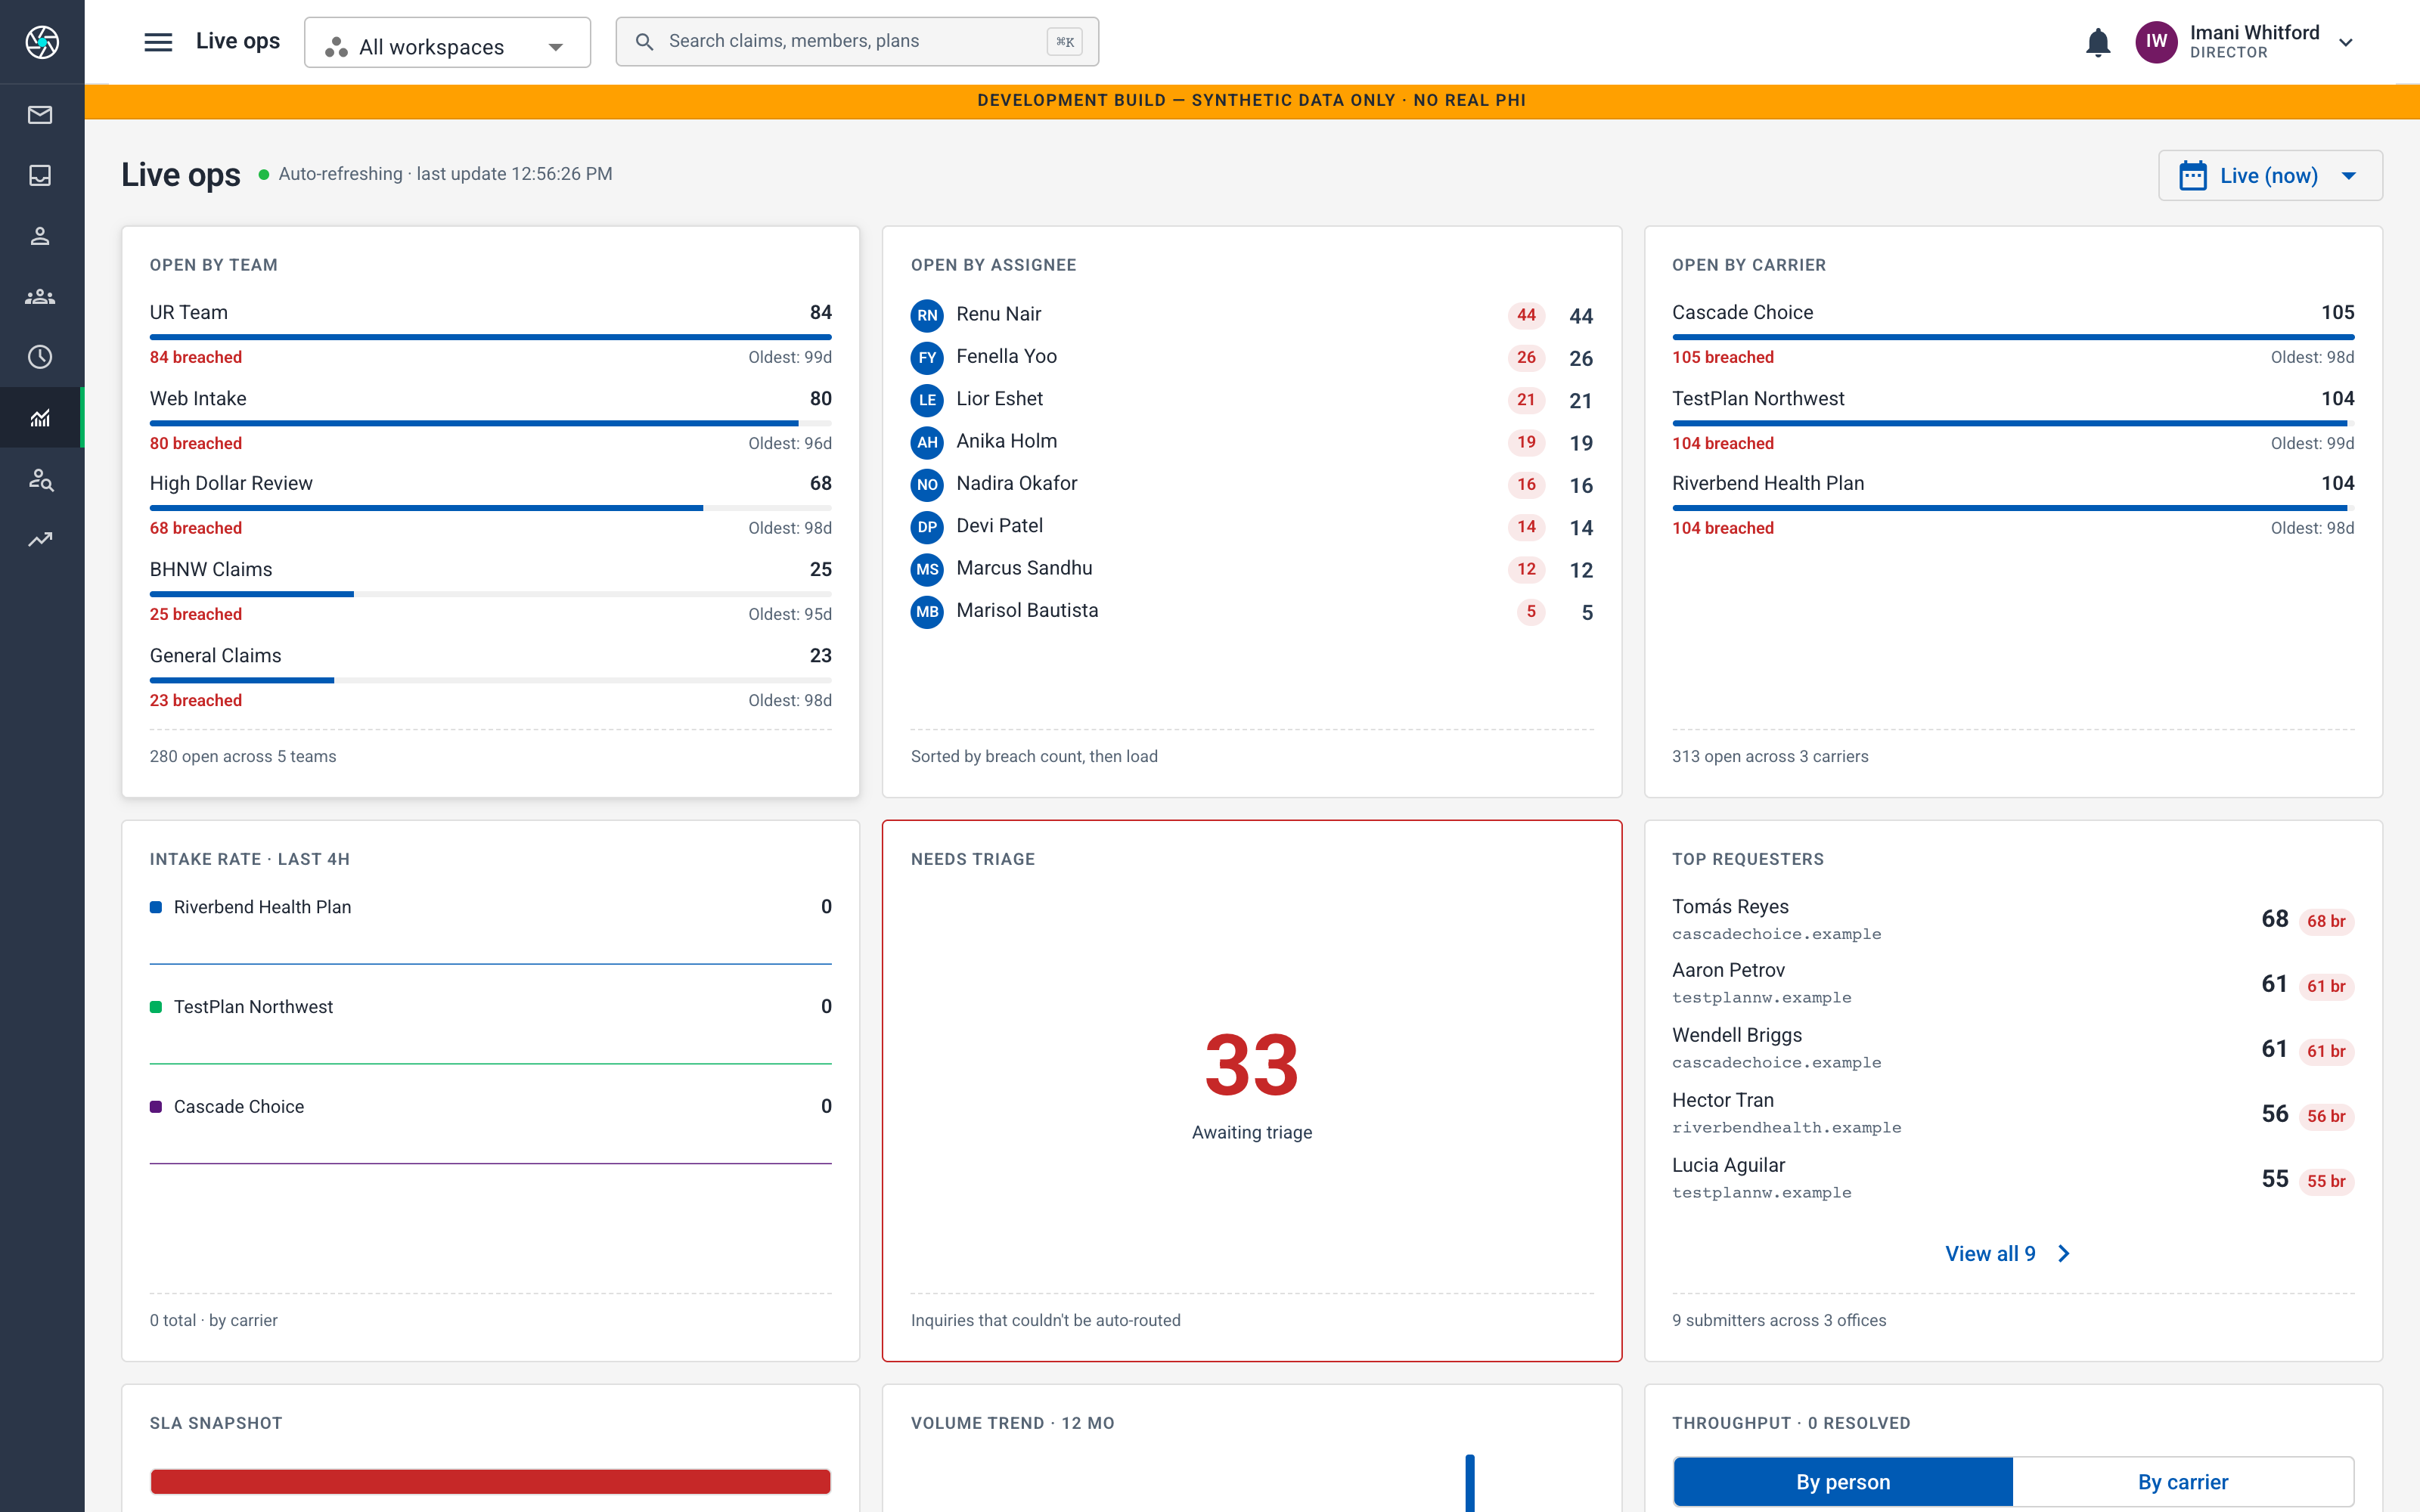Click Renu Nair's RN avatar

pyautogui.click(x=927, y=315)
